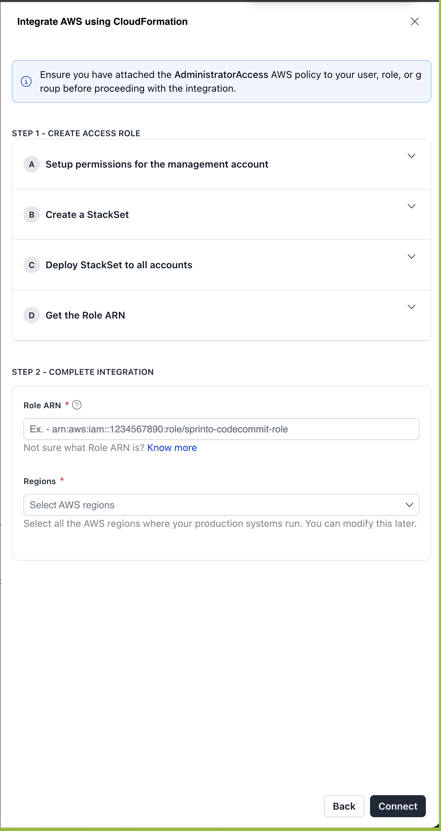The image size is (441, 831).
Task: Click the letter A step badge
Action: (32, 164)
